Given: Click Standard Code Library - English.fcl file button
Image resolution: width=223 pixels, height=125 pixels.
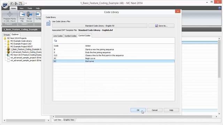Looking at the screenshot, I should [x=100, y=26].
